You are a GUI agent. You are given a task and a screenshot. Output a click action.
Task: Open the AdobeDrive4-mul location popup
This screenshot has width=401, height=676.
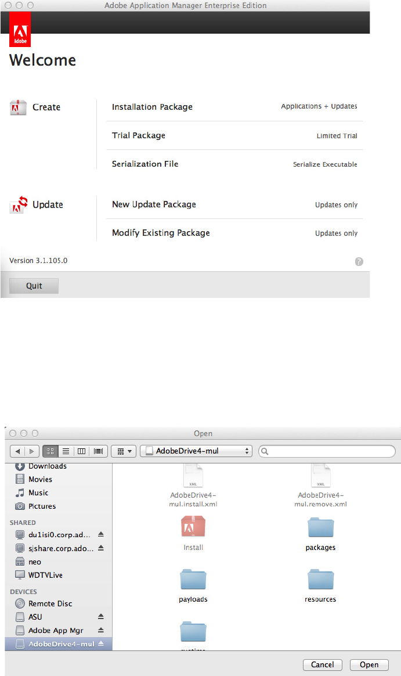pyautogui.click(x=196, y=451)
